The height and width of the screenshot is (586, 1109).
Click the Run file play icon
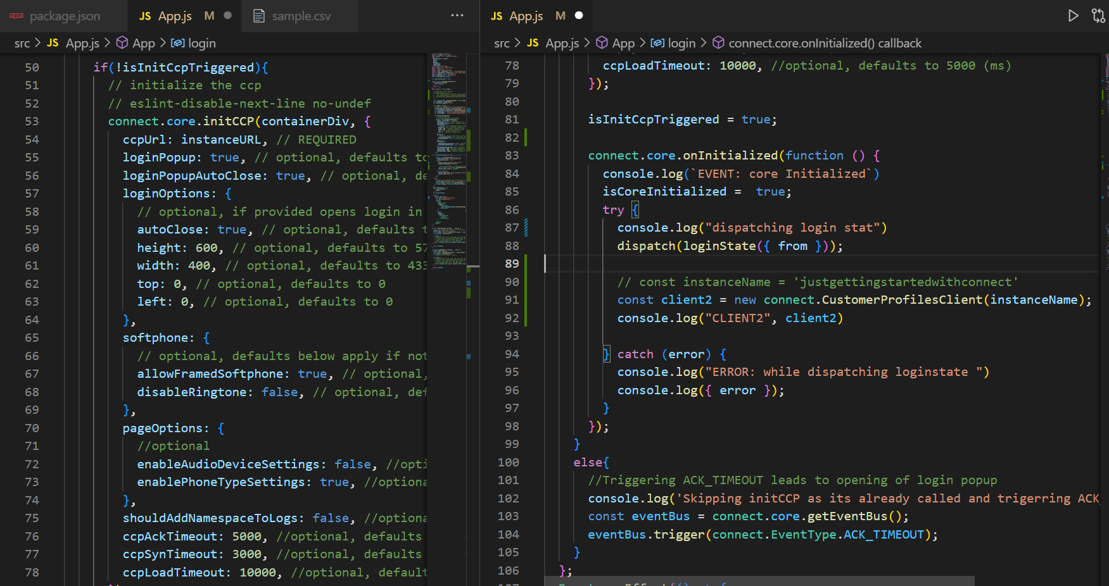[x=1073, y=15]
